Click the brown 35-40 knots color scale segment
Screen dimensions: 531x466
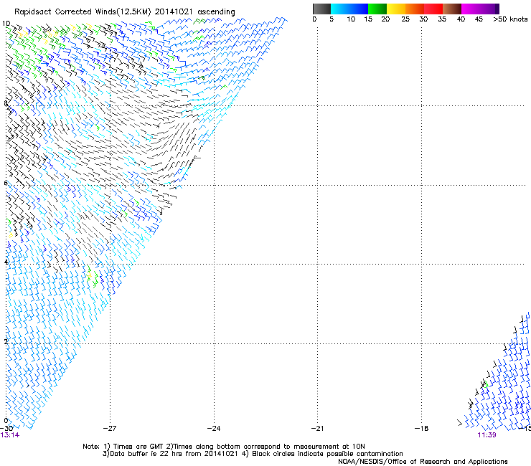pos(452,9)
